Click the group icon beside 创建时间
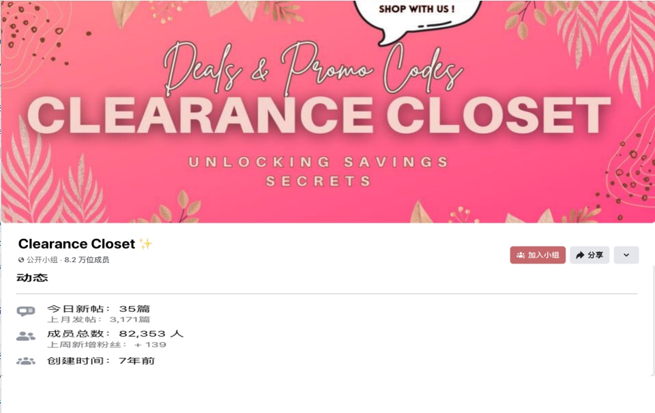 [x=26, y=361]
